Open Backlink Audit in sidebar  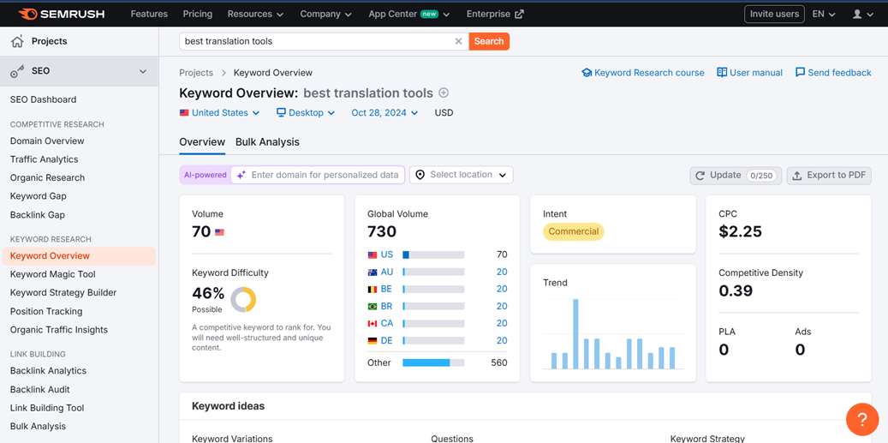39,390
